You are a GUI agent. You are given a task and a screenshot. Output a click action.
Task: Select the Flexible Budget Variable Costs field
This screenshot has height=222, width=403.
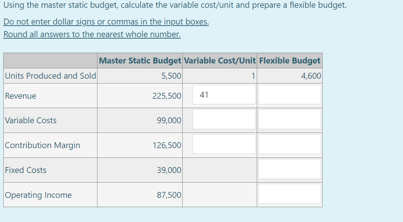coord(290,119)
